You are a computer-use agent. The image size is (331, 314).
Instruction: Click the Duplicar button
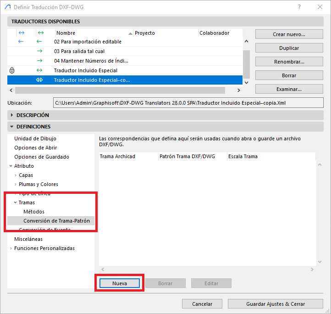click(289, 48)
